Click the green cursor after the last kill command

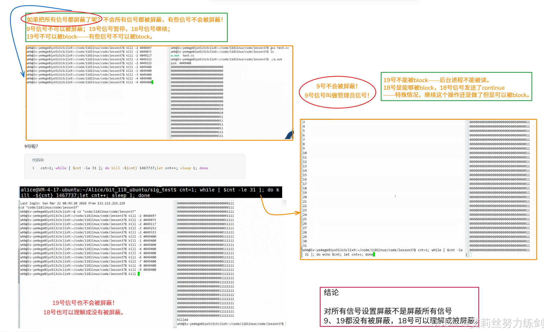[139, 274]
